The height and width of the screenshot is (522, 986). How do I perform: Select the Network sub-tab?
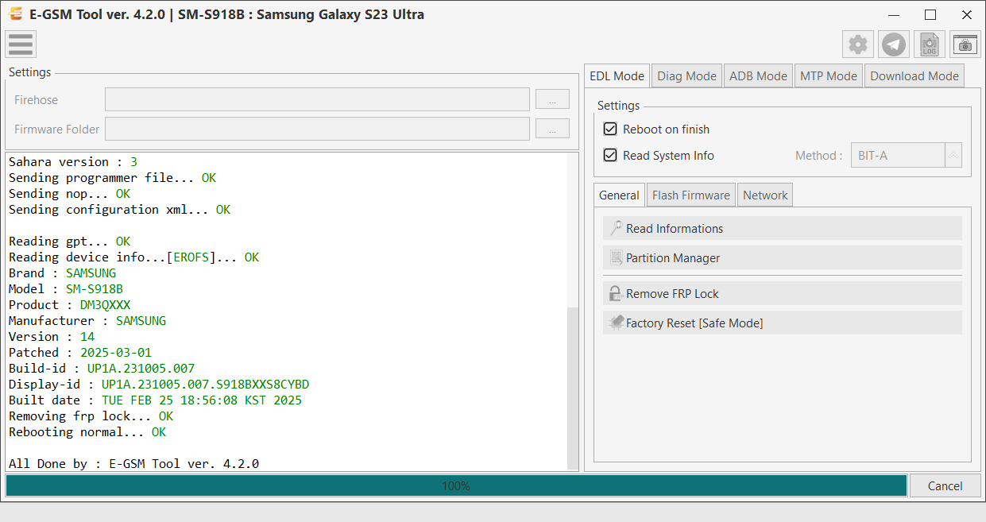point(765,195)
